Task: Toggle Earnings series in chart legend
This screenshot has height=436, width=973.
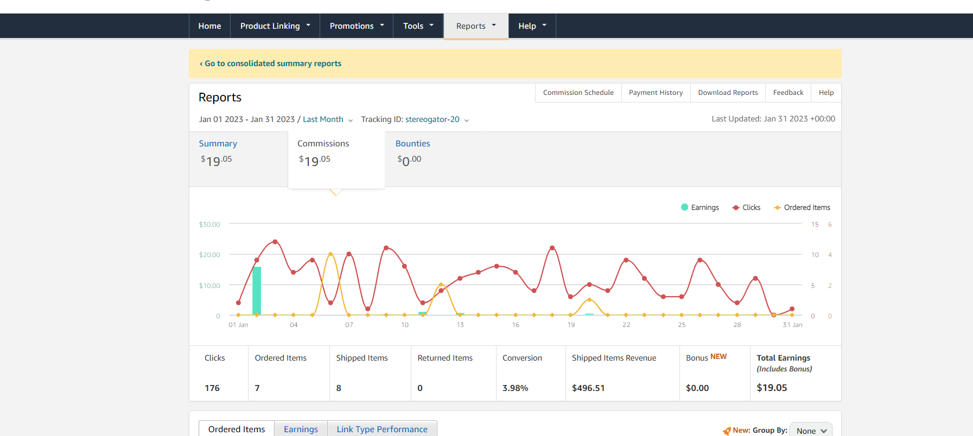Action: pyautogui.click(x=699, y=208)
